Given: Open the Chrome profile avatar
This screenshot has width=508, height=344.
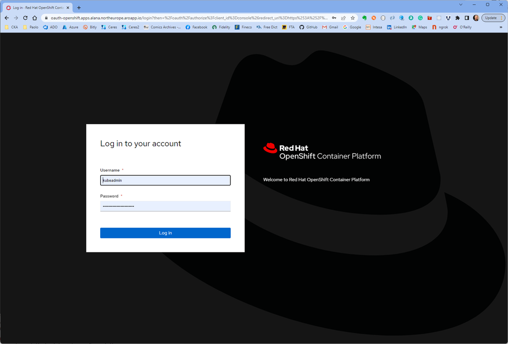Looking at the screenshot, I should coord(476,18).
